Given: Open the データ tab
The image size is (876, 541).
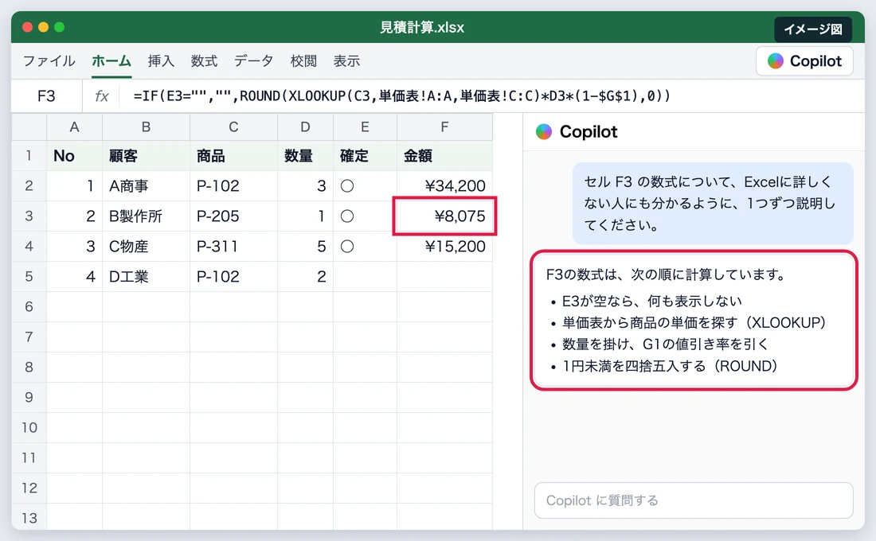Looking at the screenshot, I should pos(253,60).
